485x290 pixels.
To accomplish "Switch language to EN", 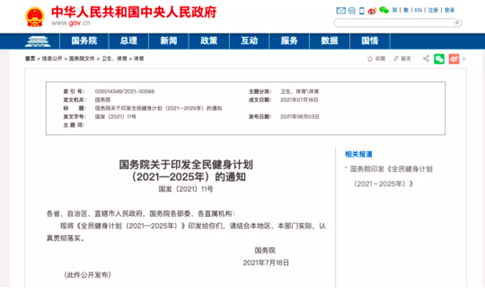I will 418,10.
